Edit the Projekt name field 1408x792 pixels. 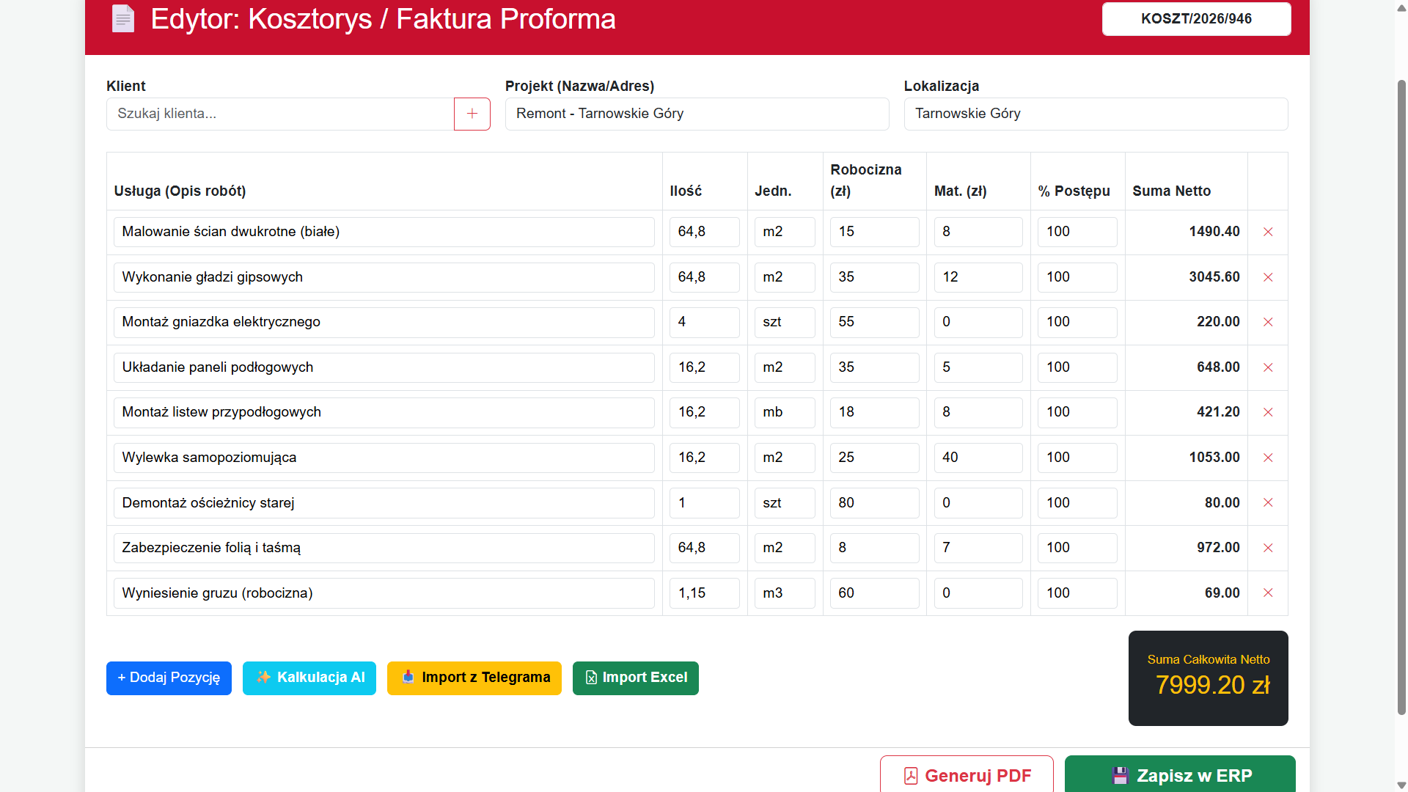(x=697, y=114)
